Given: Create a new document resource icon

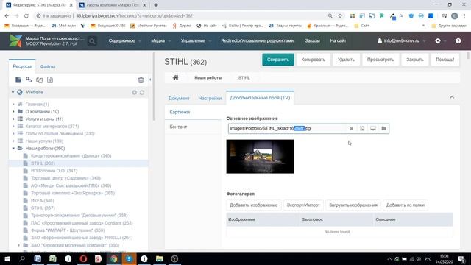Looking at the screenshot, I should (x=18, y=79).
